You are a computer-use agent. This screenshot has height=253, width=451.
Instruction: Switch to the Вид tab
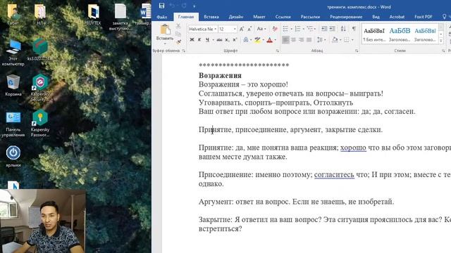[376, 17]
